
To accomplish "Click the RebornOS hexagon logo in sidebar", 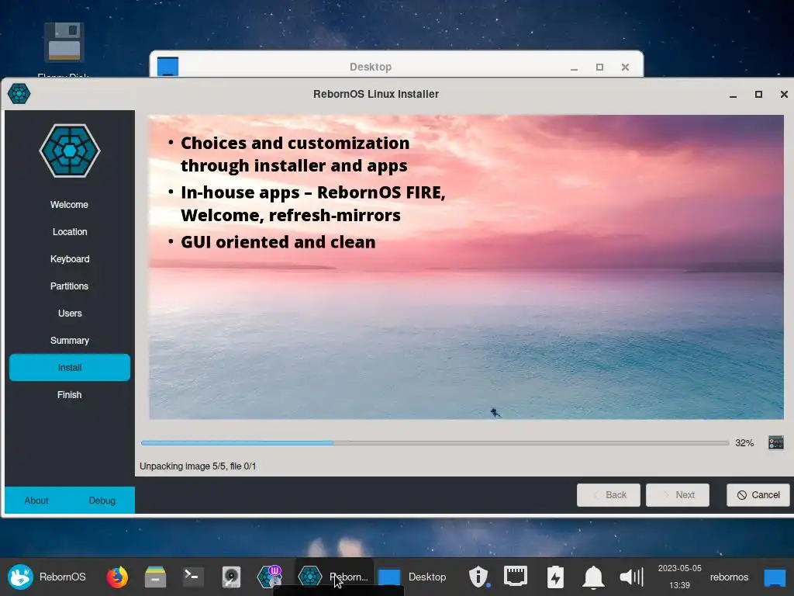I will click(69, 151).
